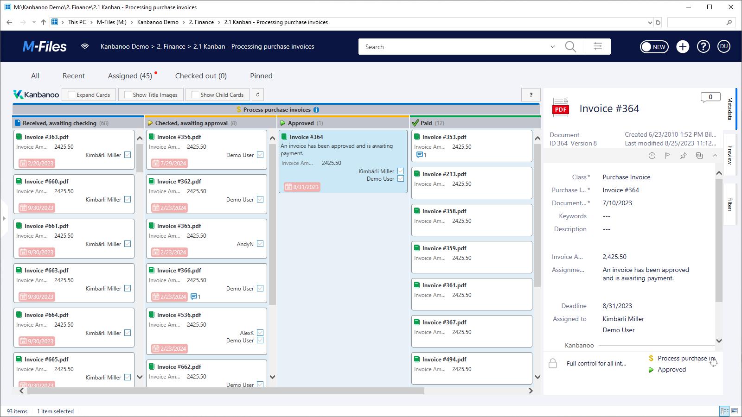Image resolution: width=742 pixels, height=417 pixels.
Task: Switch to details list view icon
Action: point(724,411)
